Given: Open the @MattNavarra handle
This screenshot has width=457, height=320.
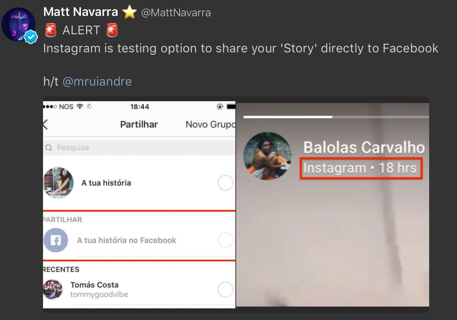Looking at the screenshot, I should click(x=176, y=13).
